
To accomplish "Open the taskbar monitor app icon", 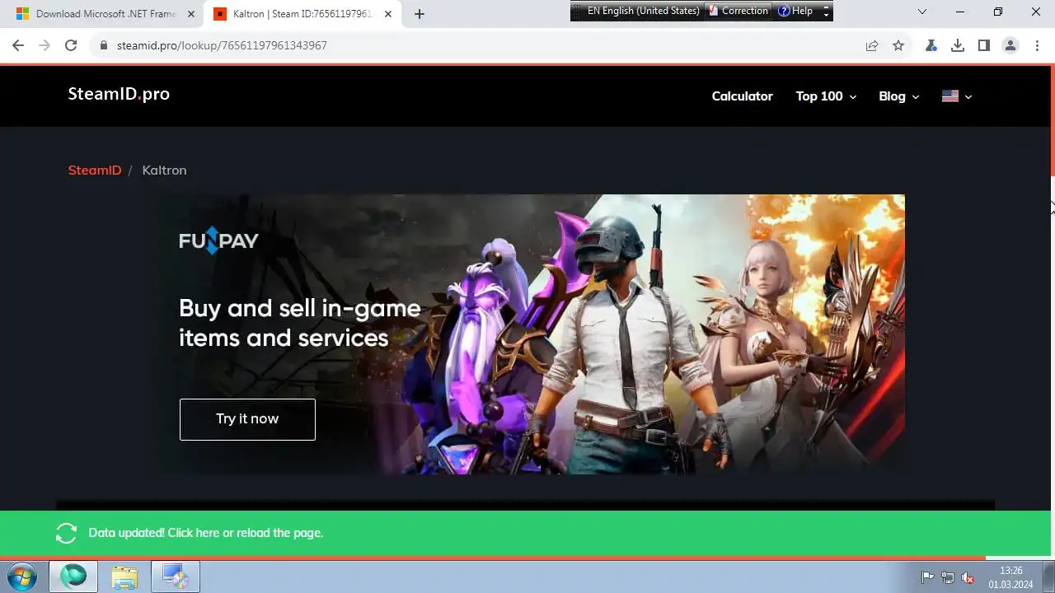I will tap(176, 577).
